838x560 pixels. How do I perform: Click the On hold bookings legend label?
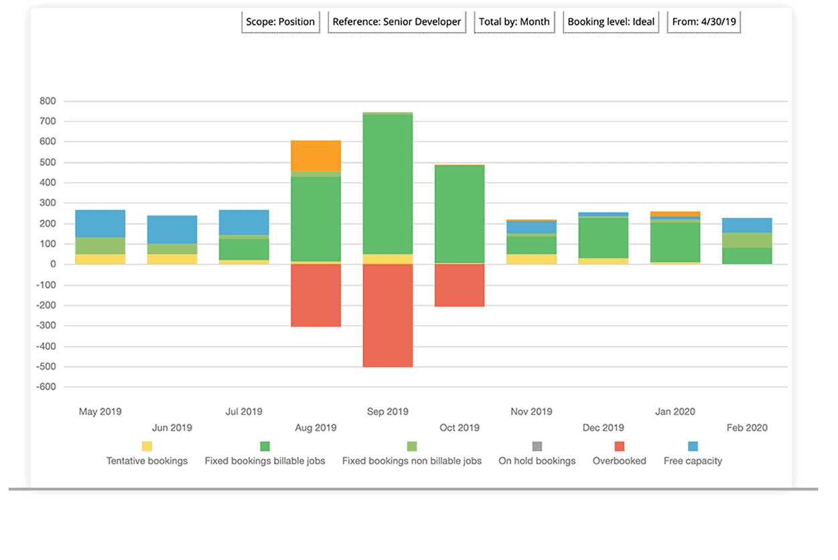(537, 460)
